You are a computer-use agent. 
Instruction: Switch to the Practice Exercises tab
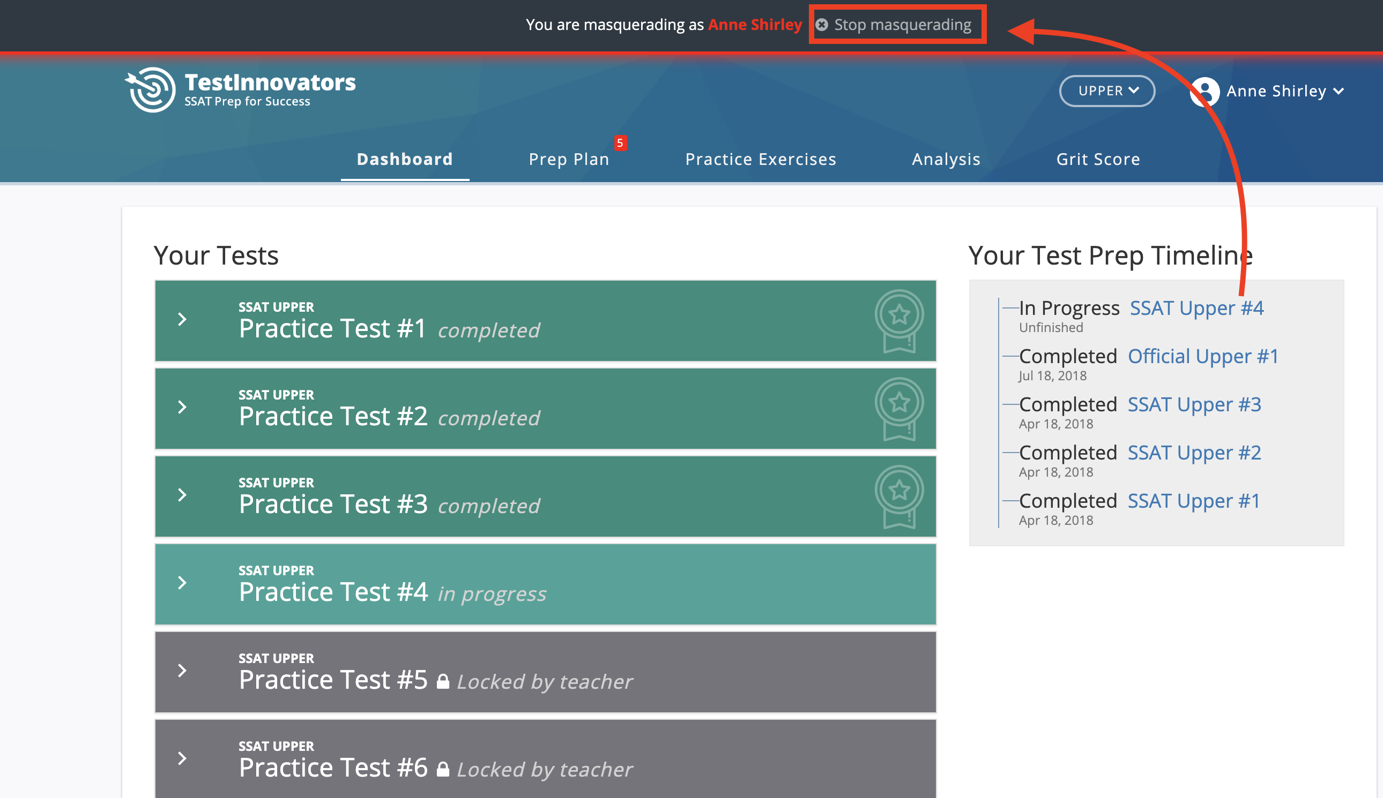click(x=760, y=159)
